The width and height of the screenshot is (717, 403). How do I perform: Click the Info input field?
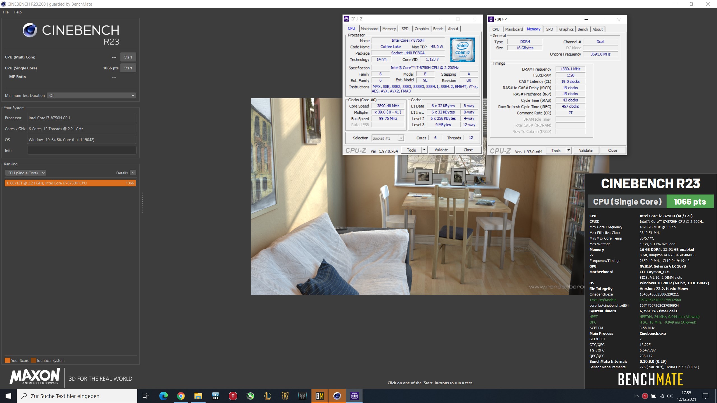82,151
